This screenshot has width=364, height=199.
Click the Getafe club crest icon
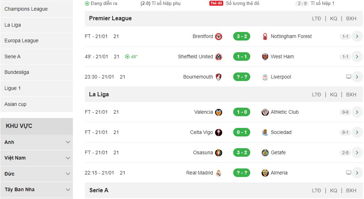[265, 153]
